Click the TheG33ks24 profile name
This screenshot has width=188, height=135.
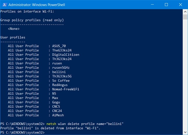pyautogui.click(x=62, y=50)
